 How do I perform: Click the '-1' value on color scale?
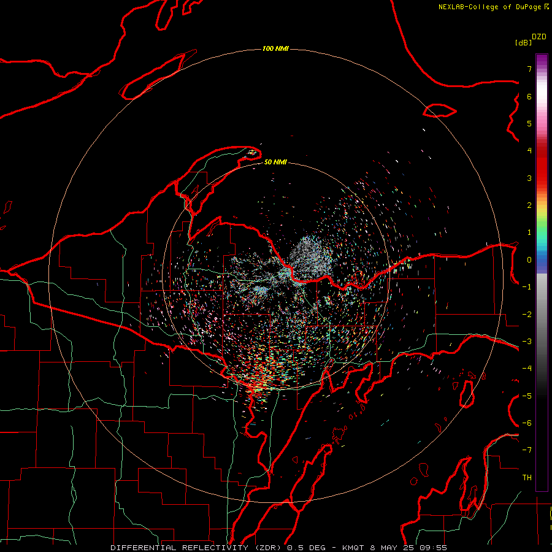pyautogui.click(x=527, y=287)
